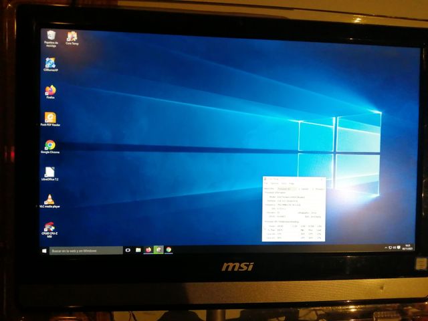Select the Core Temp taskbar button
This screenshot has height=321, width=428.
158,250
